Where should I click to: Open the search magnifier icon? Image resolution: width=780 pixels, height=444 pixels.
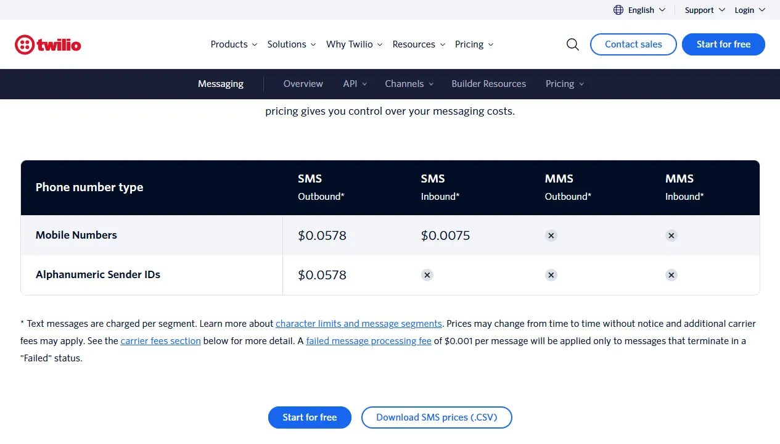573,44
